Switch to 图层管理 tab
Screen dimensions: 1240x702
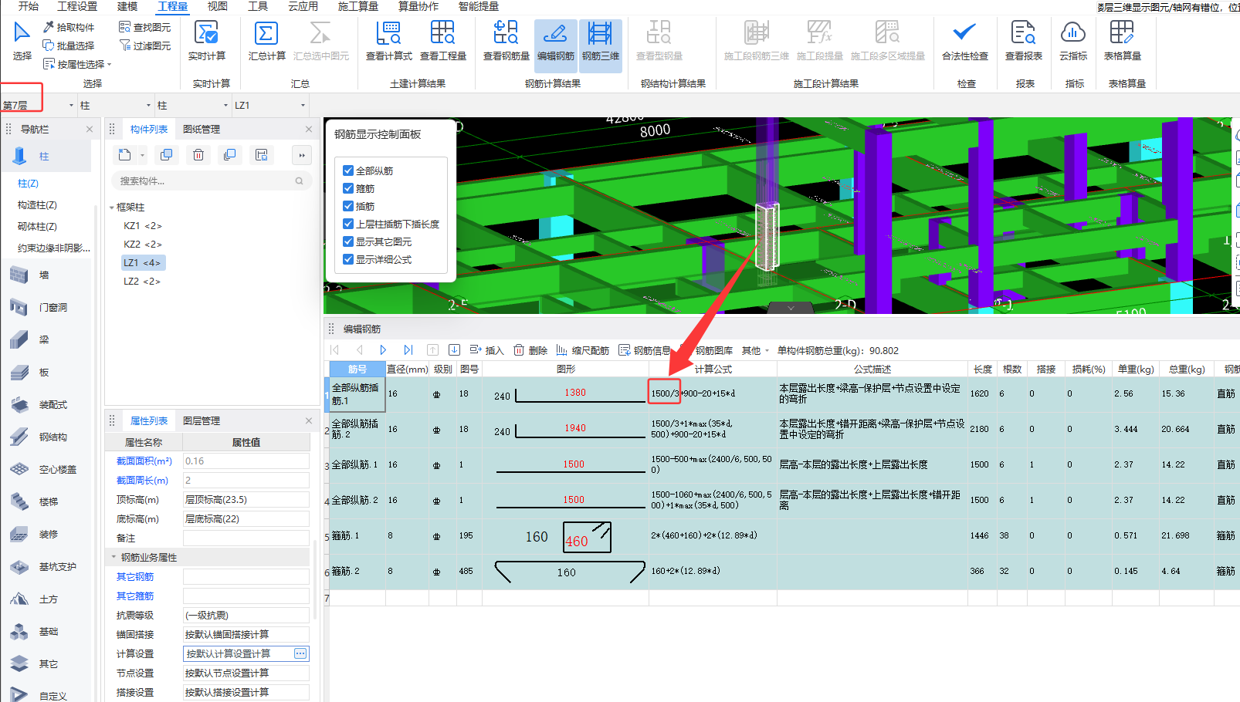[x=202, y=420]
